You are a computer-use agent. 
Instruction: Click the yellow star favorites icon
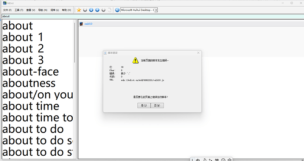79,10
